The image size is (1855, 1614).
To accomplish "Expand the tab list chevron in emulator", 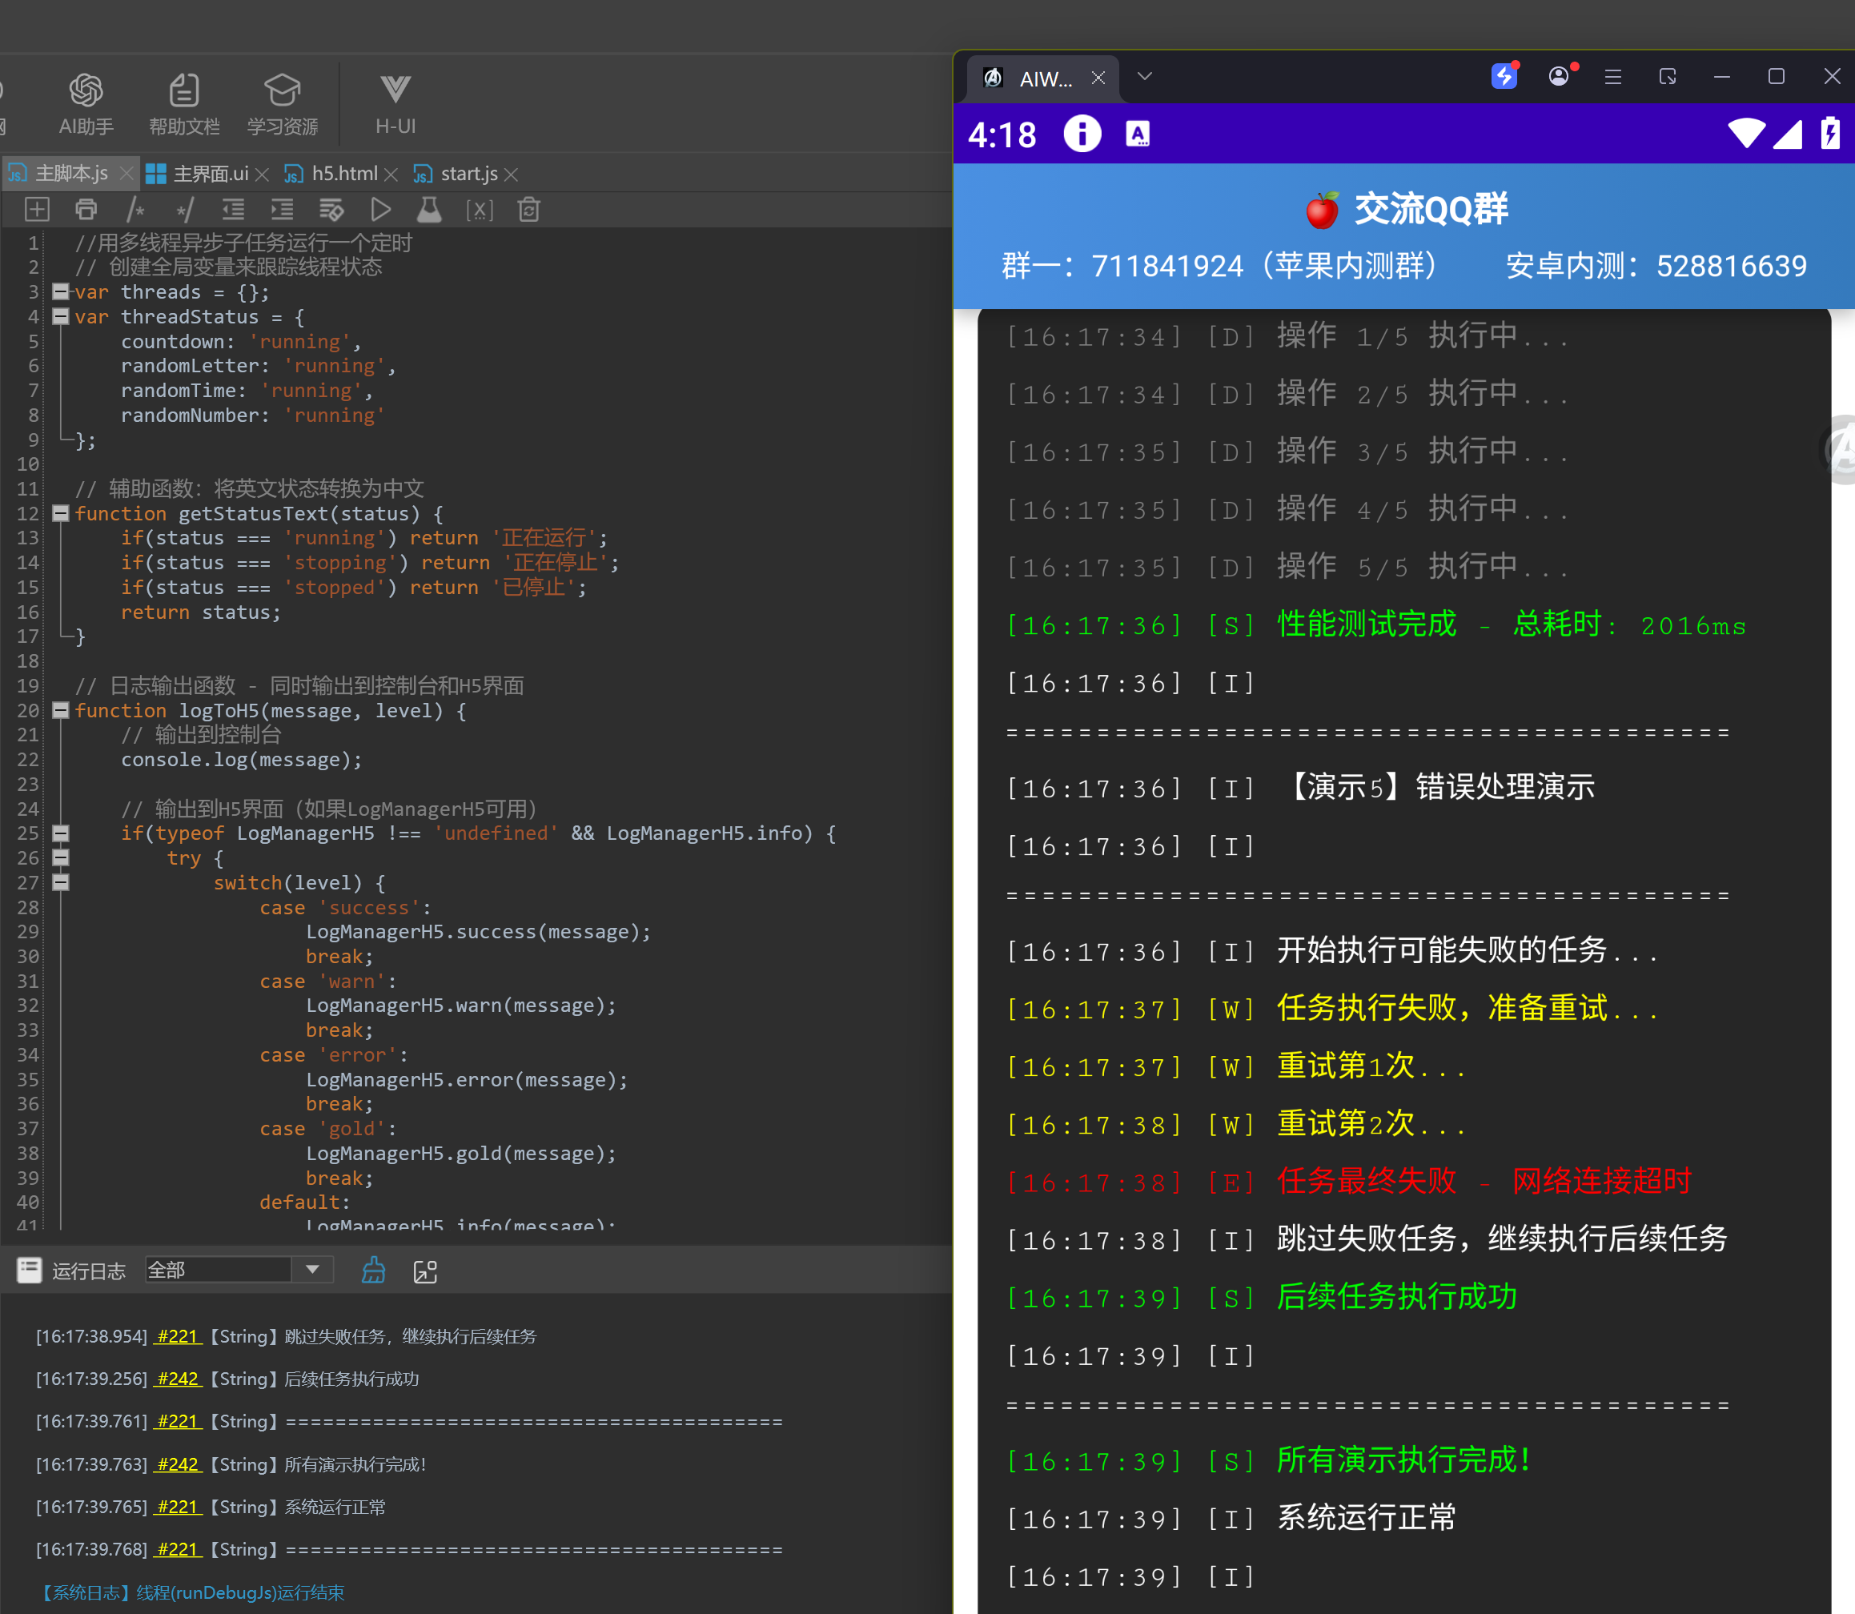I will tap(1143, 77).
